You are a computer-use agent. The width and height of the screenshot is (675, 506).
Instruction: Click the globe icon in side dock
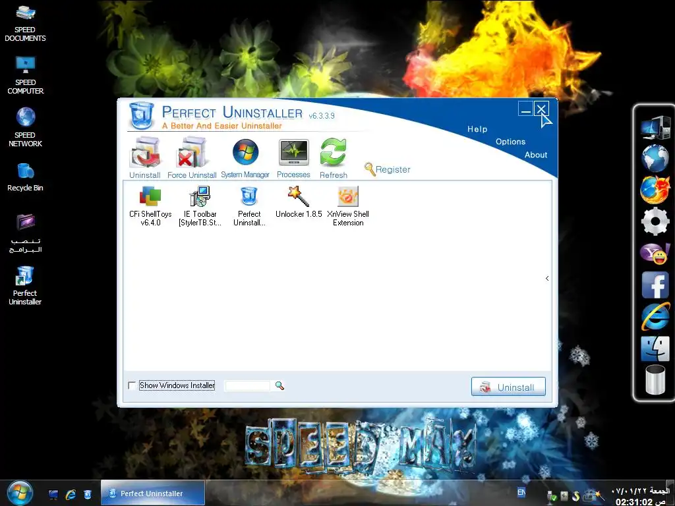point(655,158)
